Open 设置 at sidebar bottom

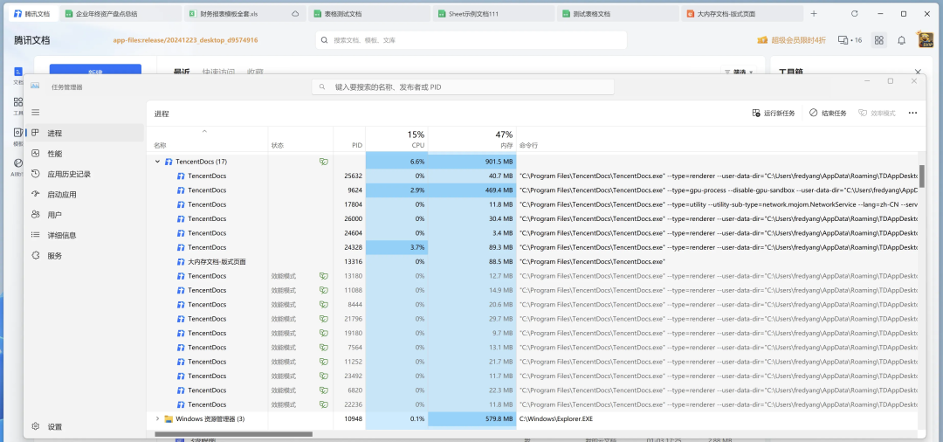click(84, 426)
